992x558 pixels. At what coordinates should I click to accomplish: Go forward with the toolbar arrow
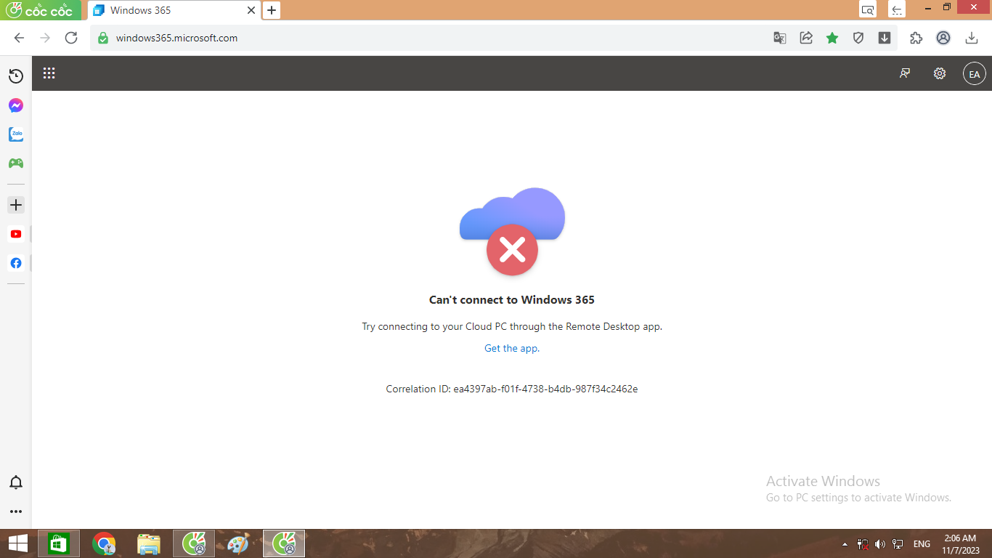(45, 38)
